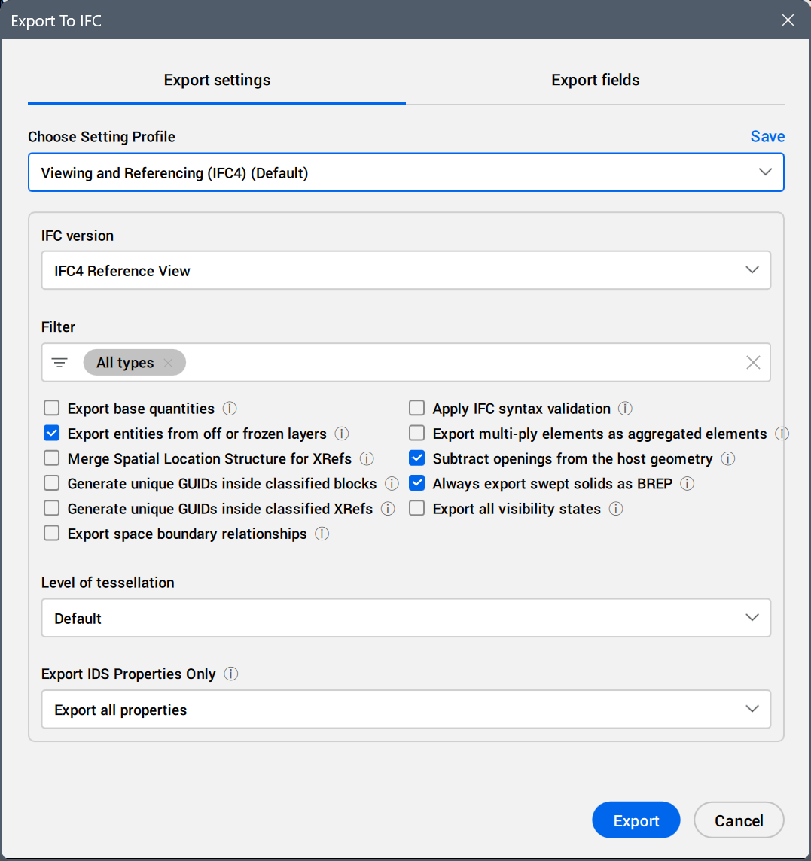Open the Level of tessellation dropdown

406,618
